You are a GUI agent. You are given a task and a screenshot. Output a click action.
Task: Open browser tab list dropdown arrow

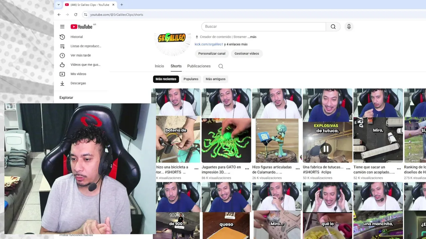59,5
